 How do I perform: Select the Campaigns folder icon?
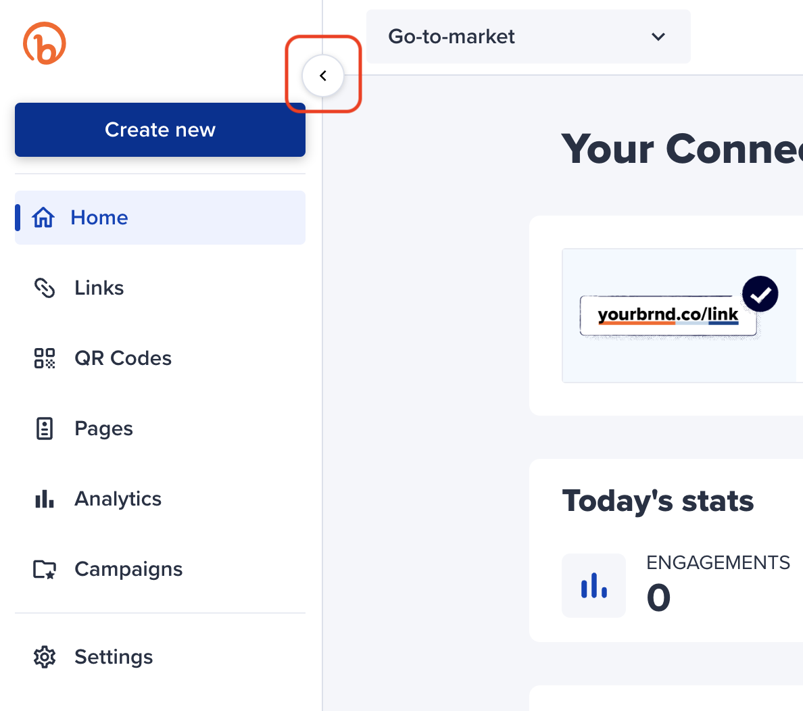[44, 569]
